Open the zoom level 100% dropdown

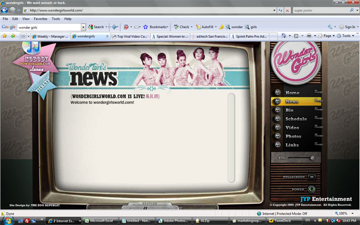(x=353, y=214)
